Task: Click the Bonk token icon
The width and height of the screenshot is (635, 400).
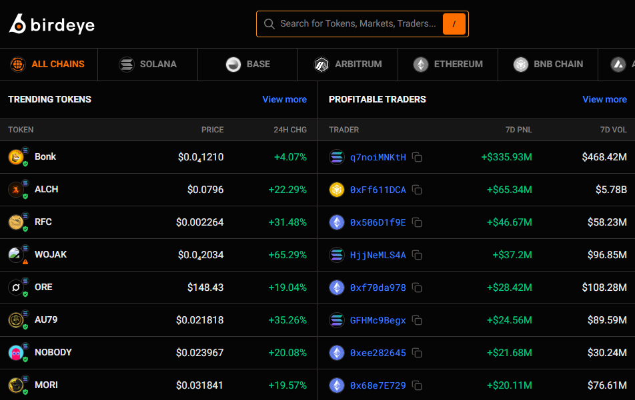Action: click(15, 157)
